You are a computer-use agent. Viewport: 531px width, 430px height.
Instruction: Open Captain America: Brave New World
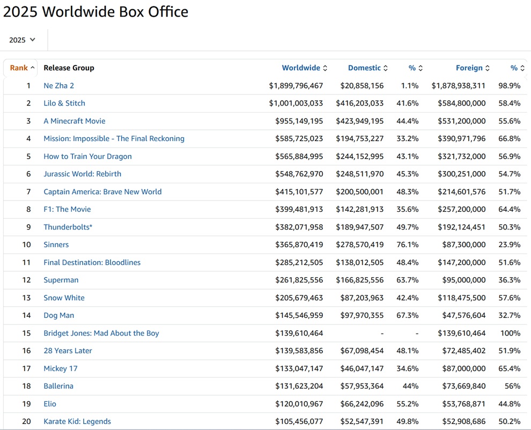click(102, 191)
